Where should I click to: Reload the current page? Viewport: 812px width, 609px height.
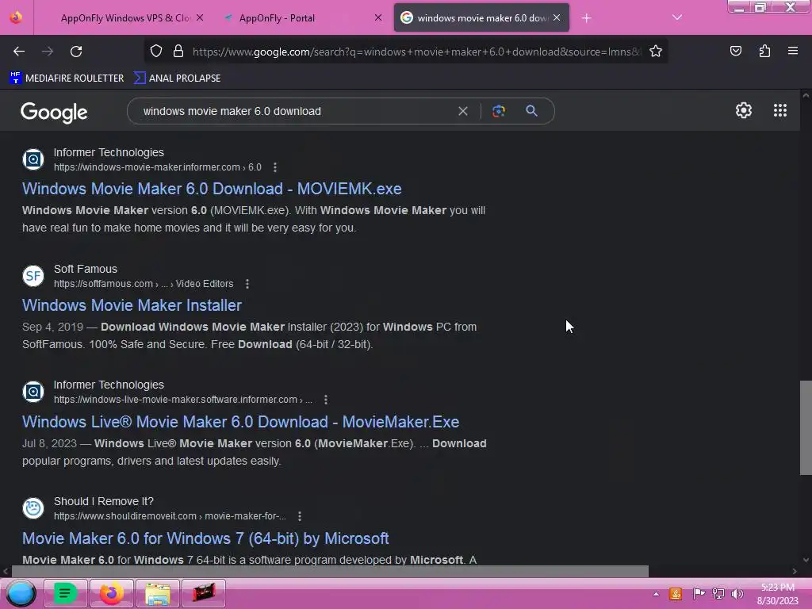pyautogui.click(x=76, y=52)
